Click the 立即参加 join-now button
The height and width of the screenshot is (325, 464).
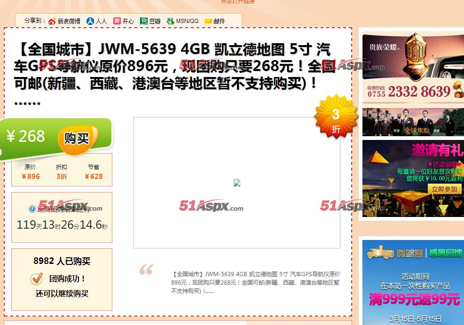[444, 189]
